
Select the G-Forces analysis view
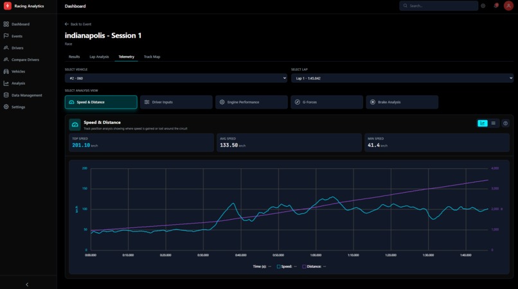(x=326, y=102)
